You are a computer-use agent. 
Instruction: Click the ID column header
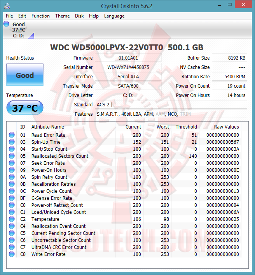(23, 127)
